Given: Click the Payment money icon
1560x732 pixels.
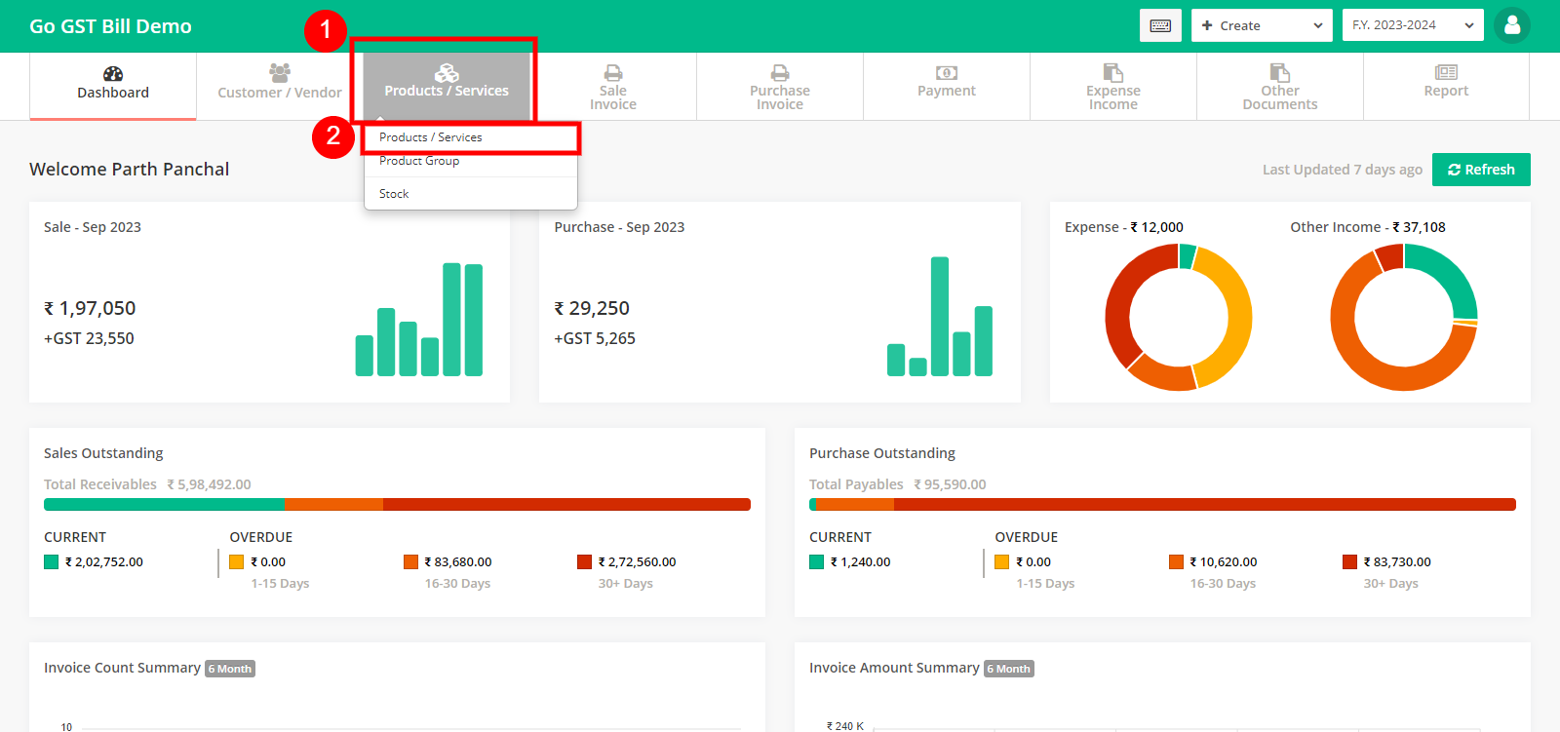Looking at the screenshot, I should tap(947, 72).
